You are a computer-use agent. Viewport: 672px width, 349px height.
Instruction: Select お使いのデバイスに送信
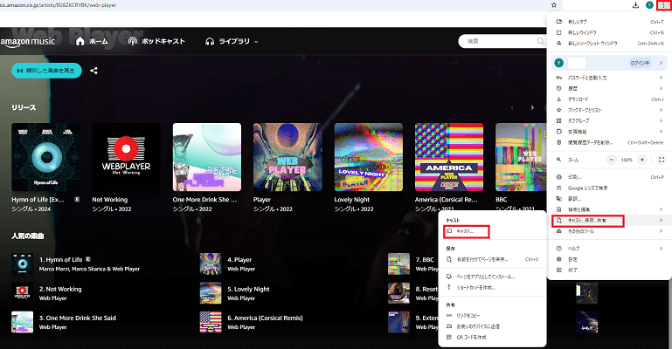[x=493, y=326]
